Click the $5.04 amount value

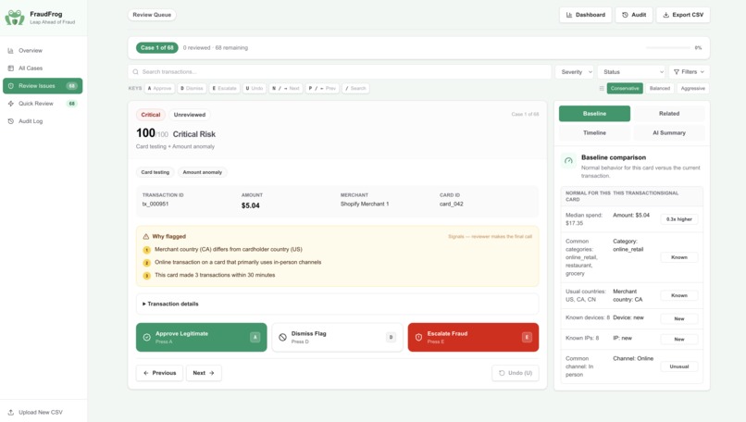point(250,205)
